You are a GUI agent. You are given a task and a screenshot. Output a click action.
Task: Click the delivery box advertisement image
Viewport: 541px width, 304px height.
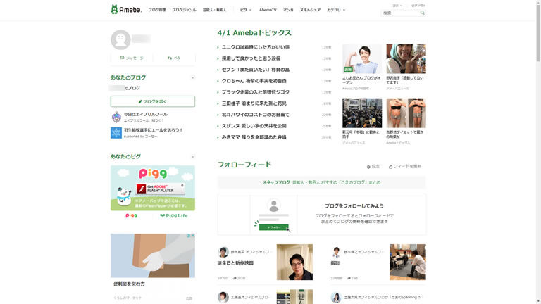(x=152, y=255)
